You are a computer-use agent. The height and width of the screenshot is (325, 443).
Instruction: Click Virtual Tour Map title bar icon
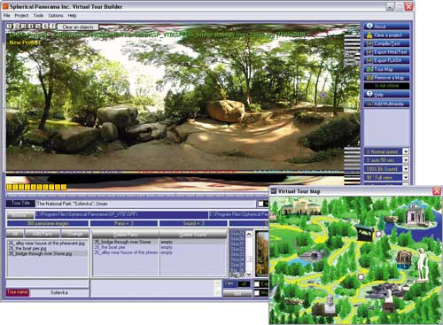coord(274,191)
